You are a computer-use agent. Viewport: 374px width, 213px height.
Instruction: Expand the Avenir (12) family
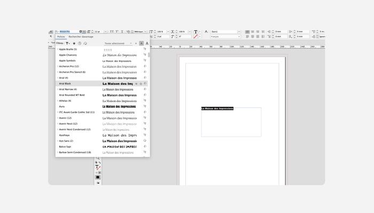[x=58, y=118]
